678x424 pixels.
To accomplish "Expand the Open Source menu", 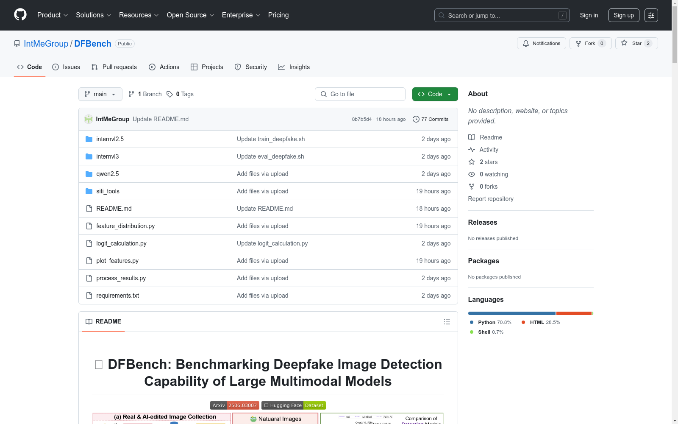I will [x=191, y=15].
